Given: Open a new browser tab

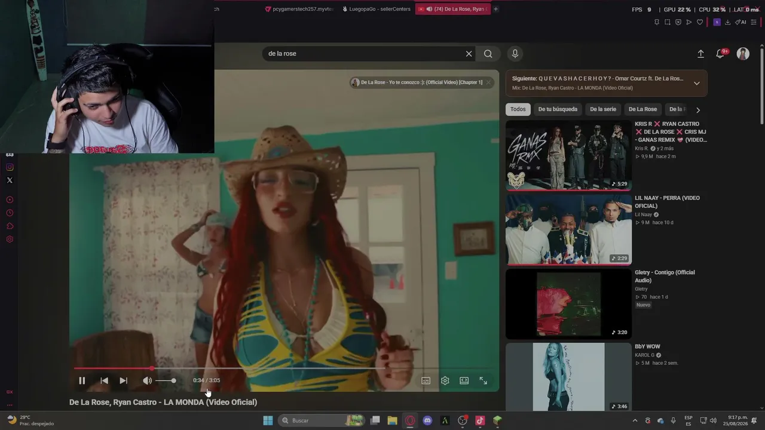Looking at the screenshot, I should (x=495, y=9).
